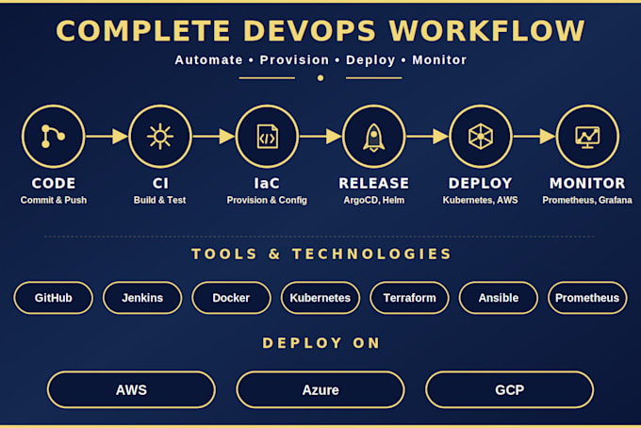Image resolution: width=641 pixels, height=428 pixels.
Task: Click the "TOOLS & TECHNOLOGIES" heading
Action: tap(321, 254)
